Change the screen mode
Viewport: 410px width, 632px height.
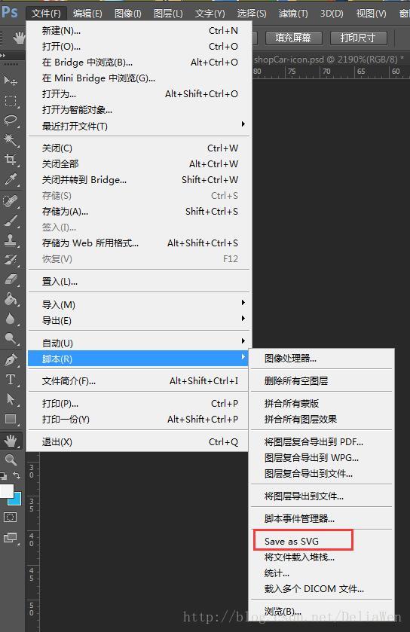(10, 538)
